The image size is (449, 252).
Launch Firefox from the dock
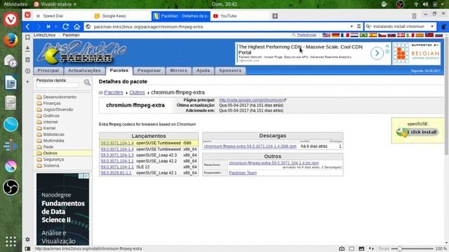pyautogui.click(x=11, y=40)
